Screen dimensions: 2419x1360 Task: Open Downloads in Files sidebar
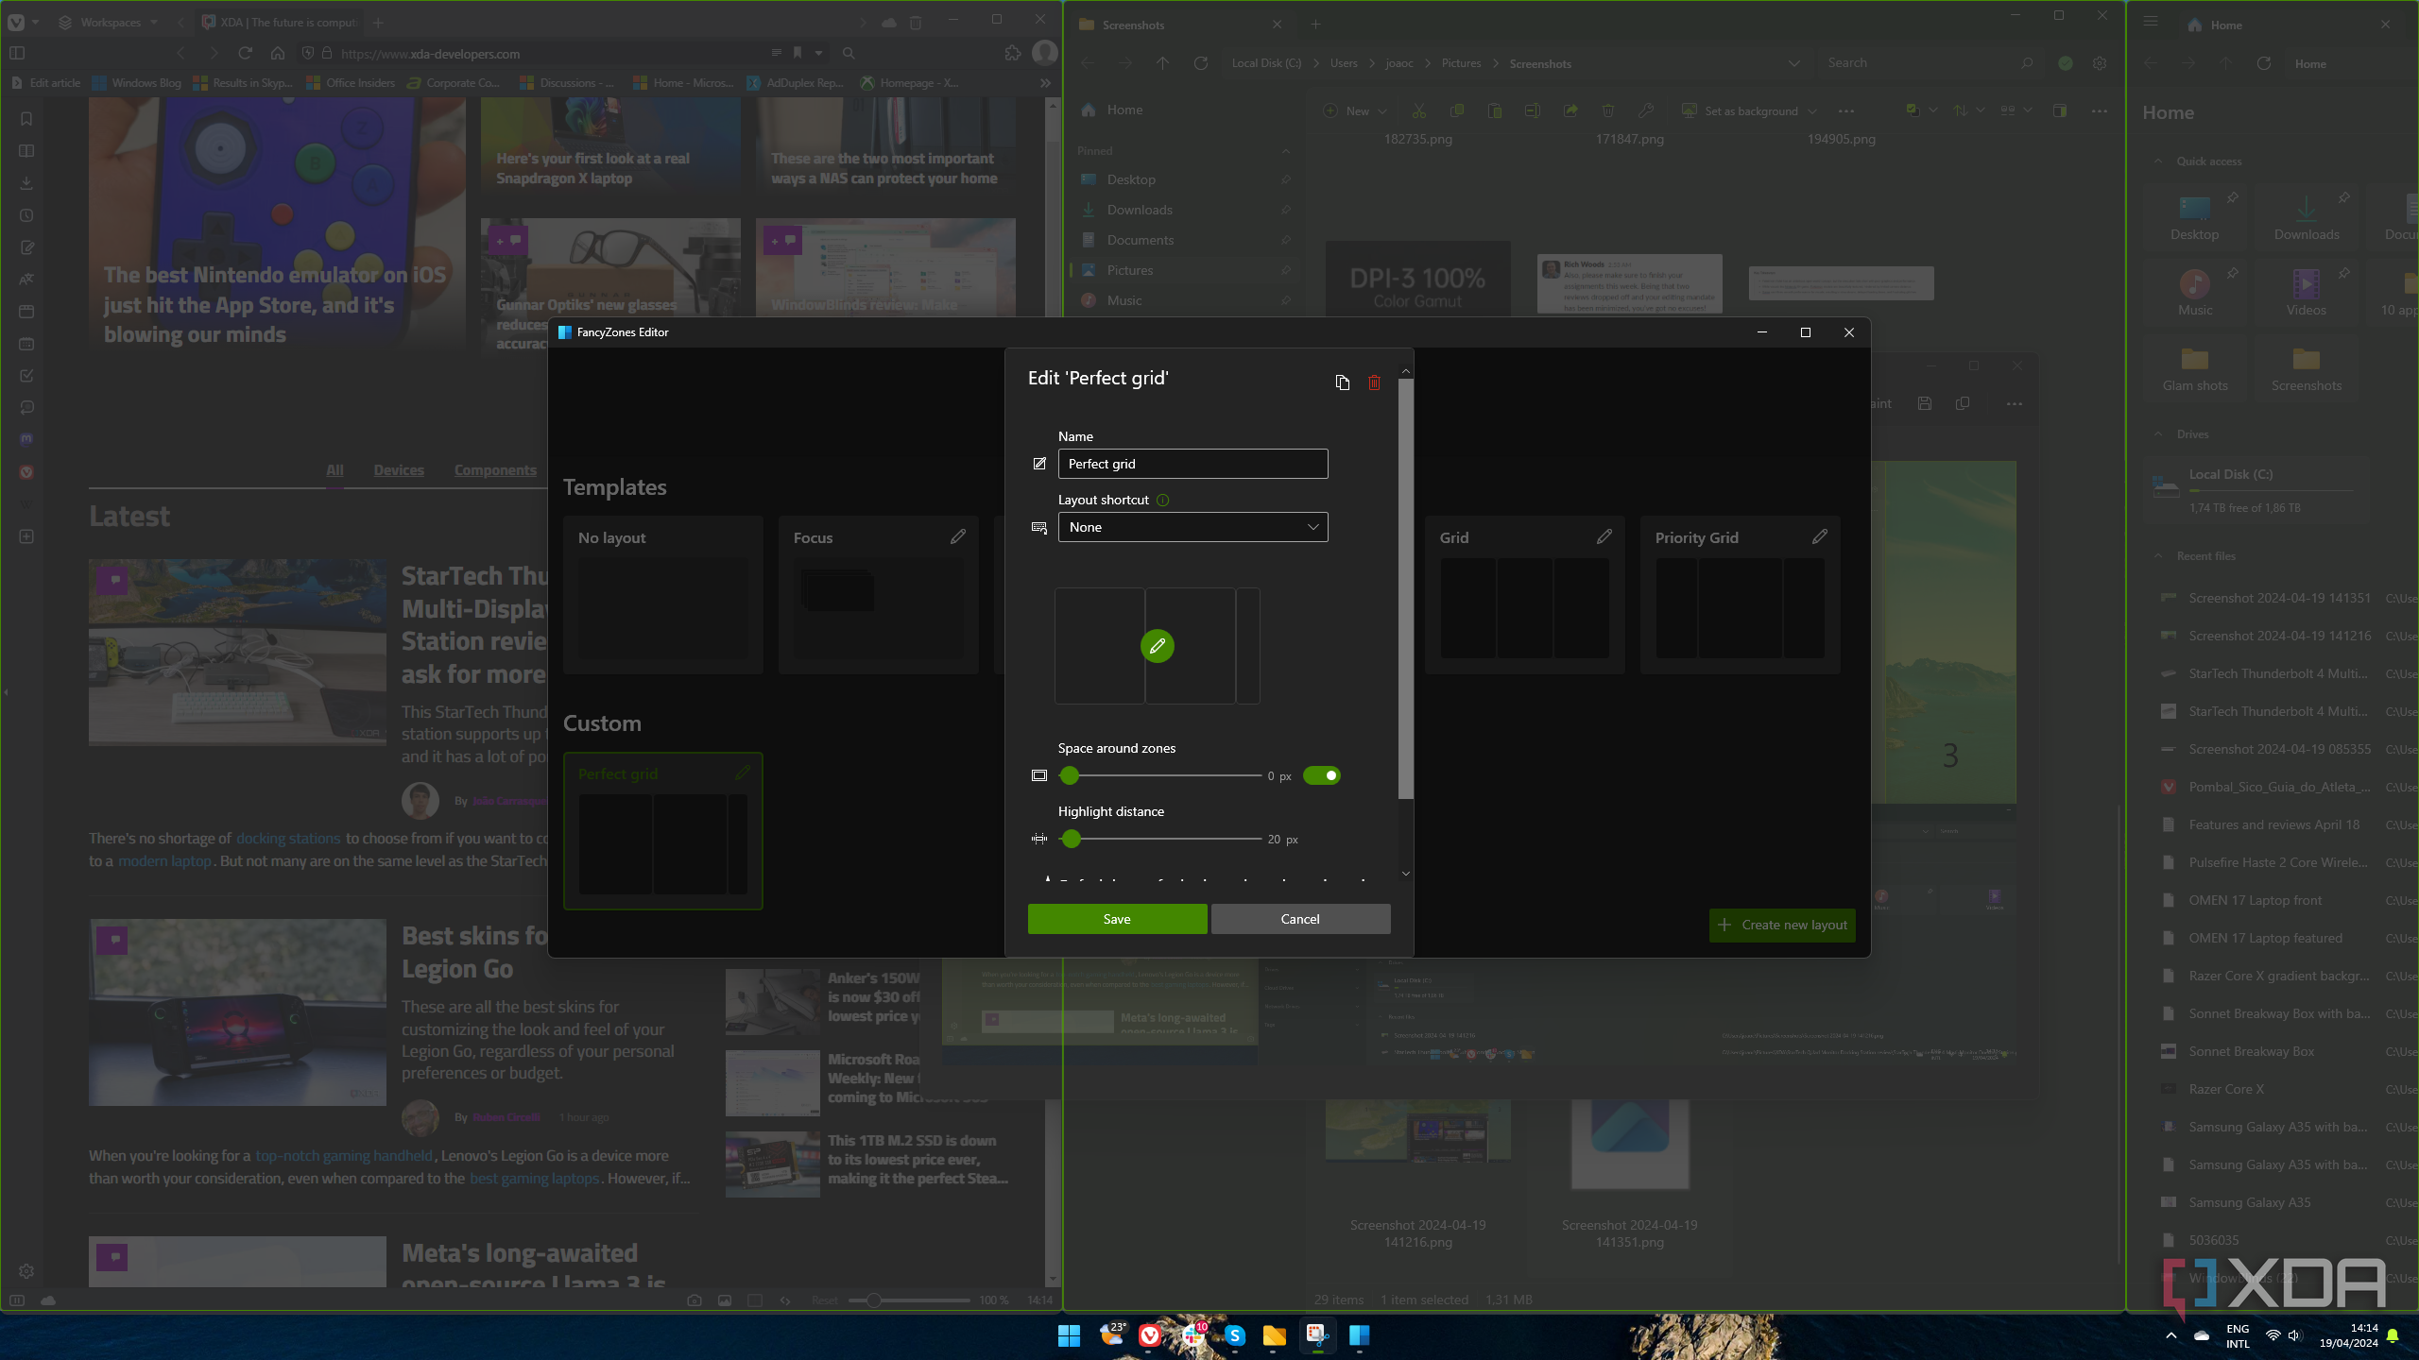1140,210
